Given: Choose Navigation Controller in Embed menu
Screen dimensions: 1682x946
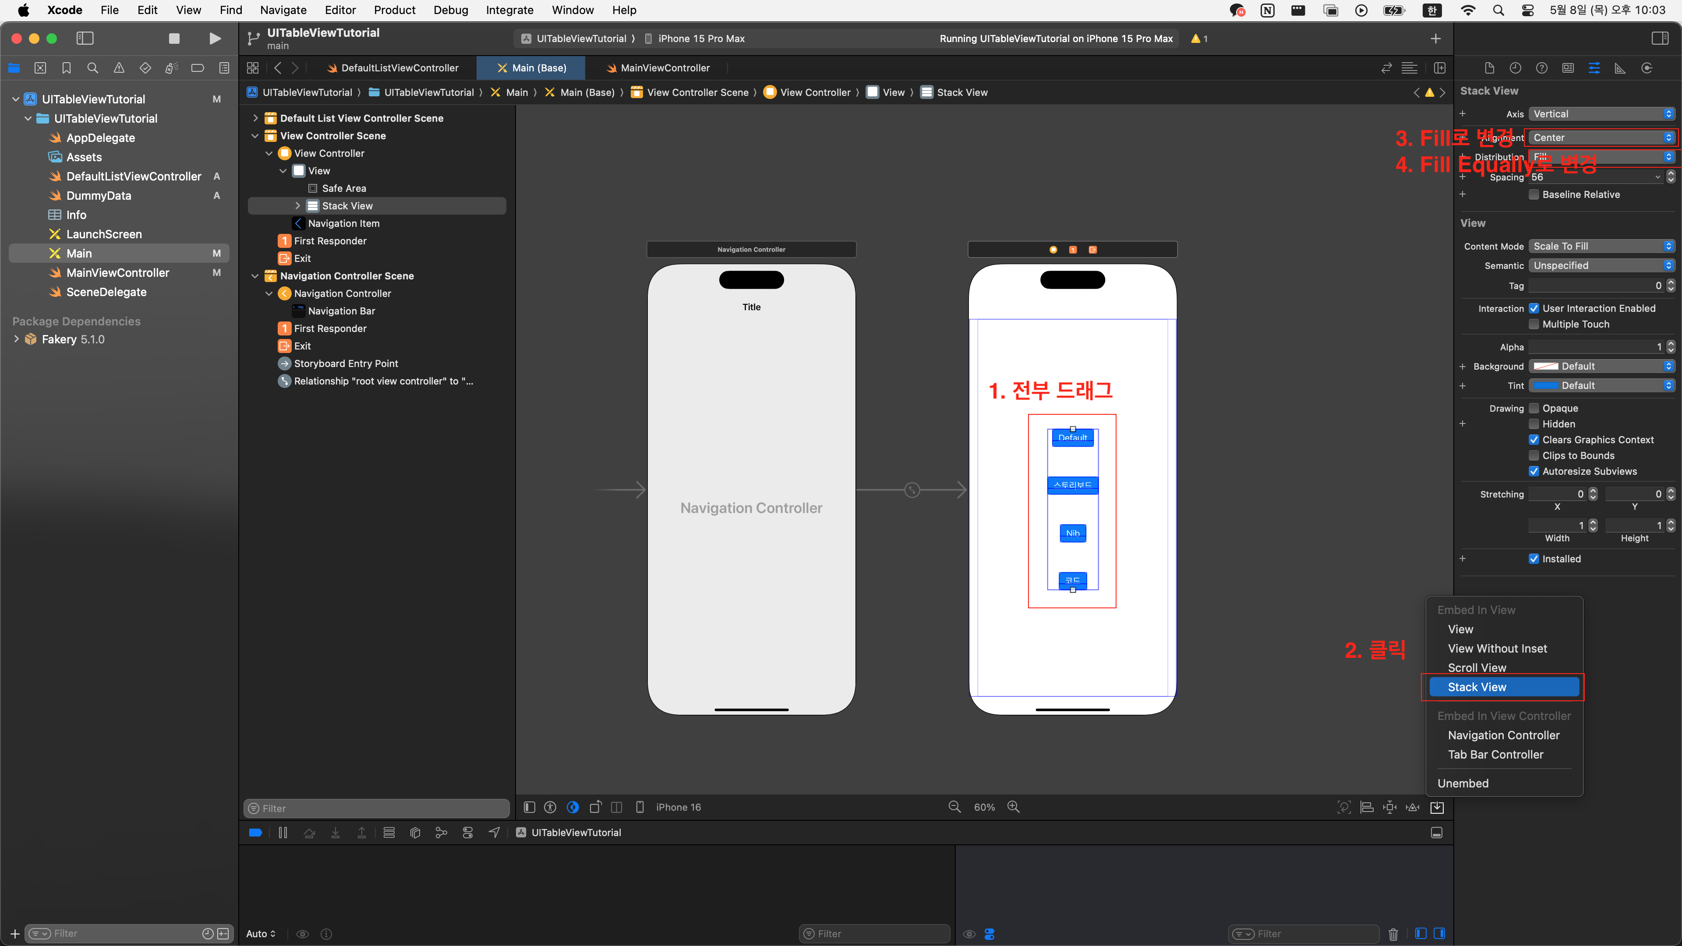Looking at the screenshot, I should [1504, 735].
